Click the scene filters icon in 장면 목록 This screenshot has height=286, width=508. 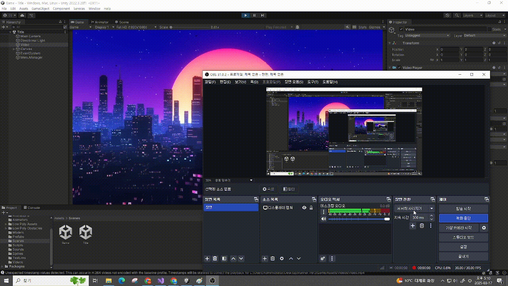(224, 259)
